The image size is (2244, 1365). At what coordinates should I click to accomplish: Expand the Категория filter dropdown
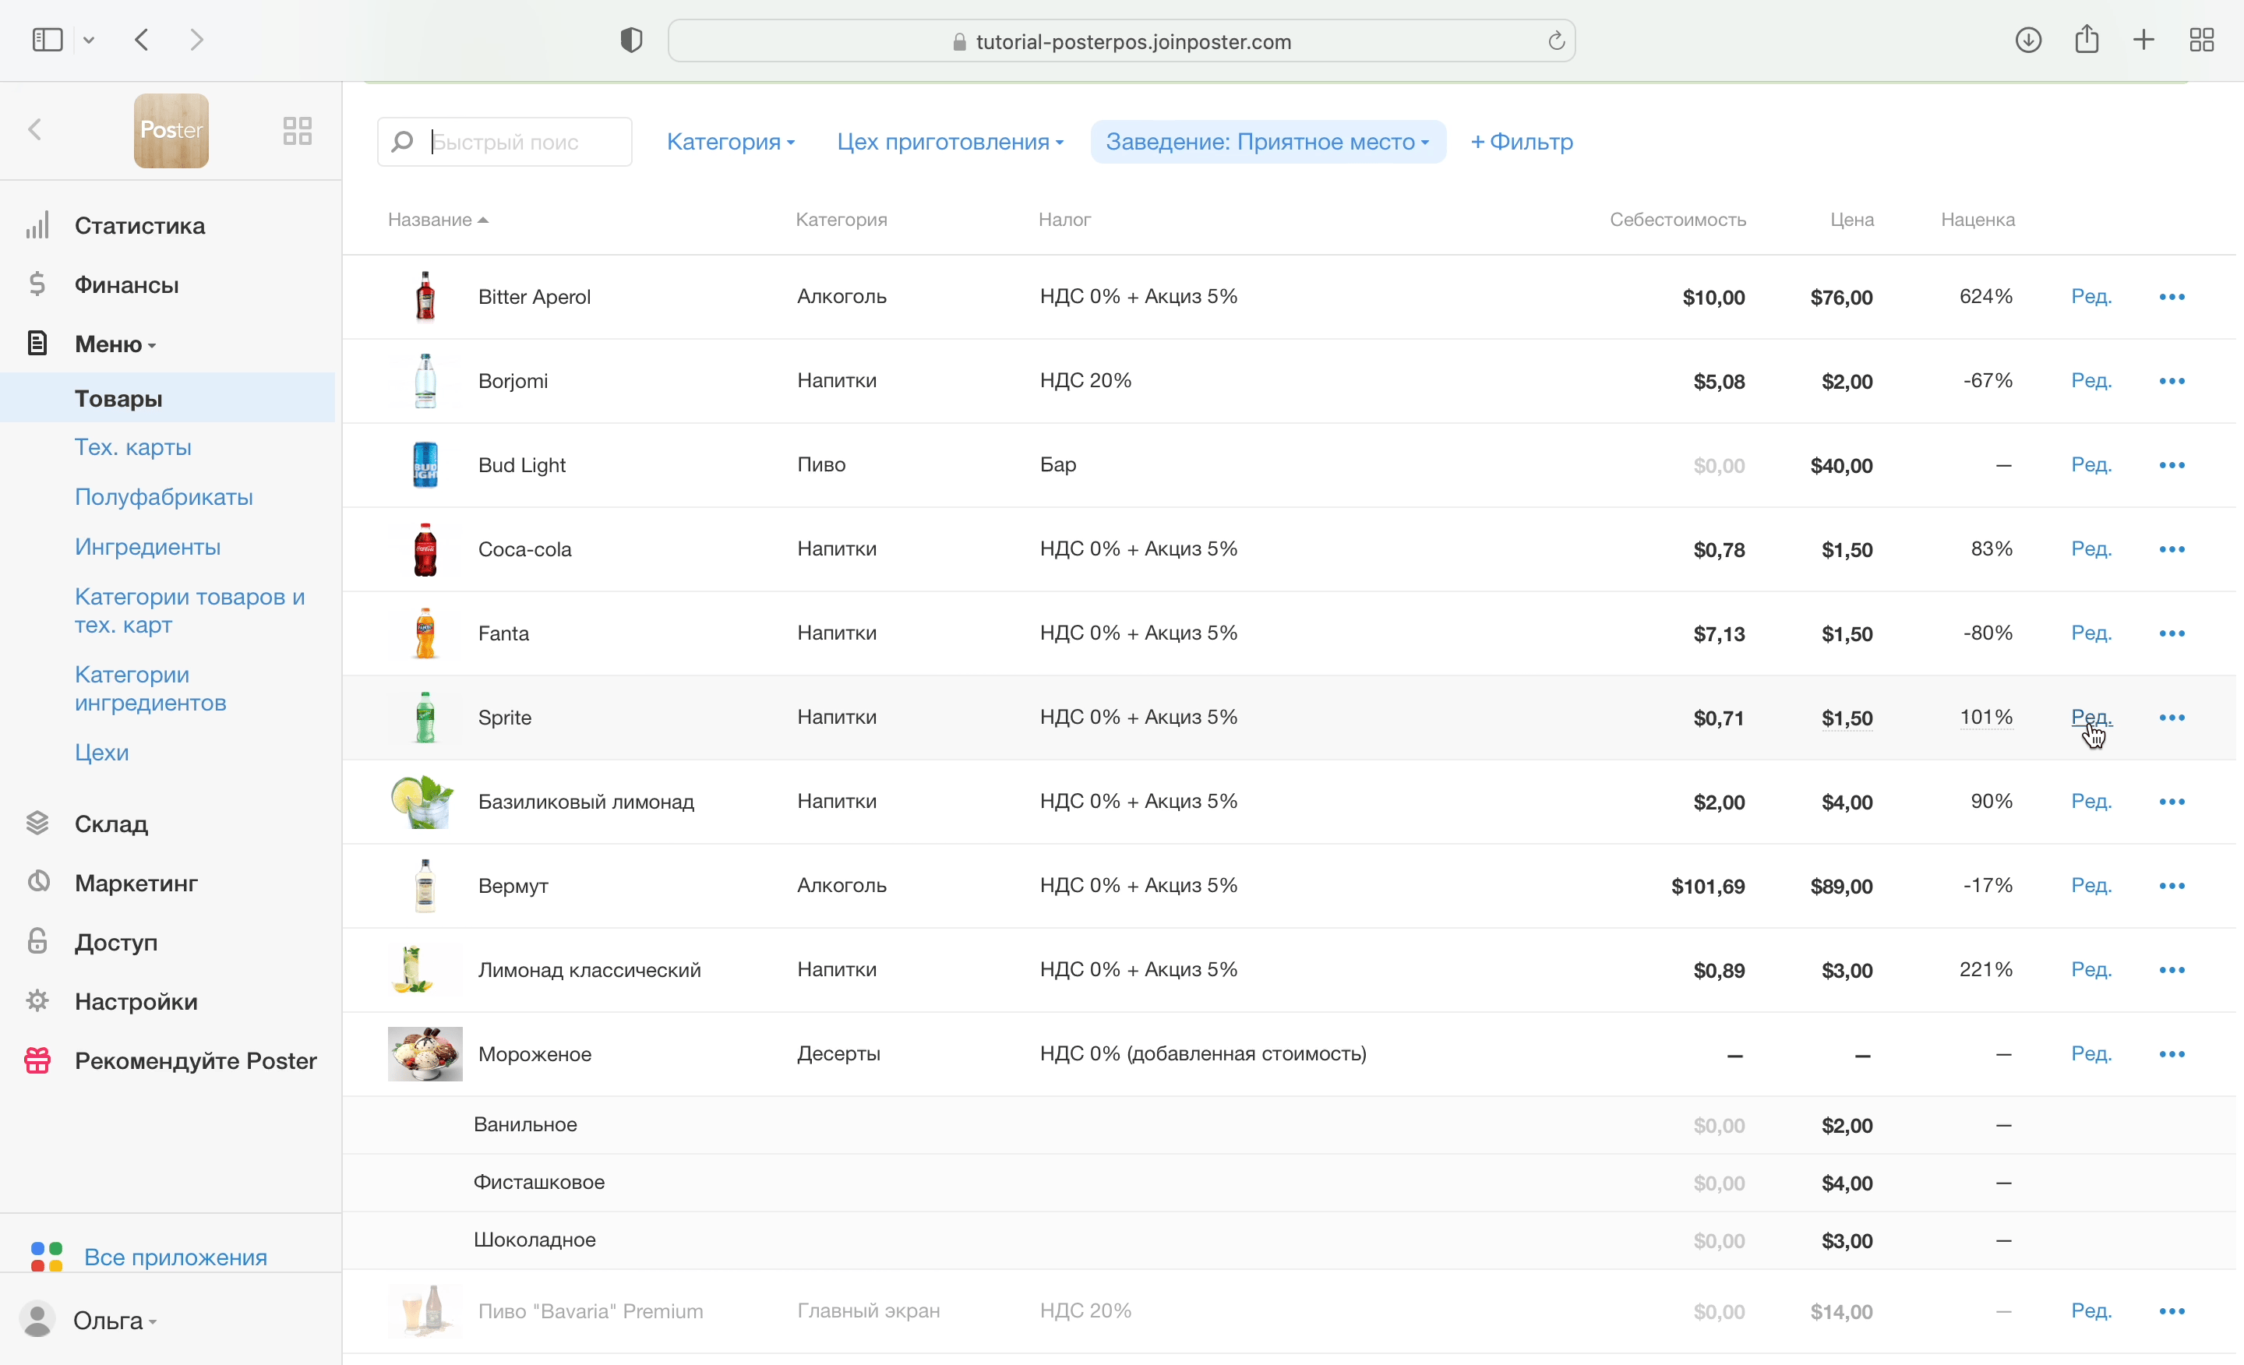coord(730,142)
